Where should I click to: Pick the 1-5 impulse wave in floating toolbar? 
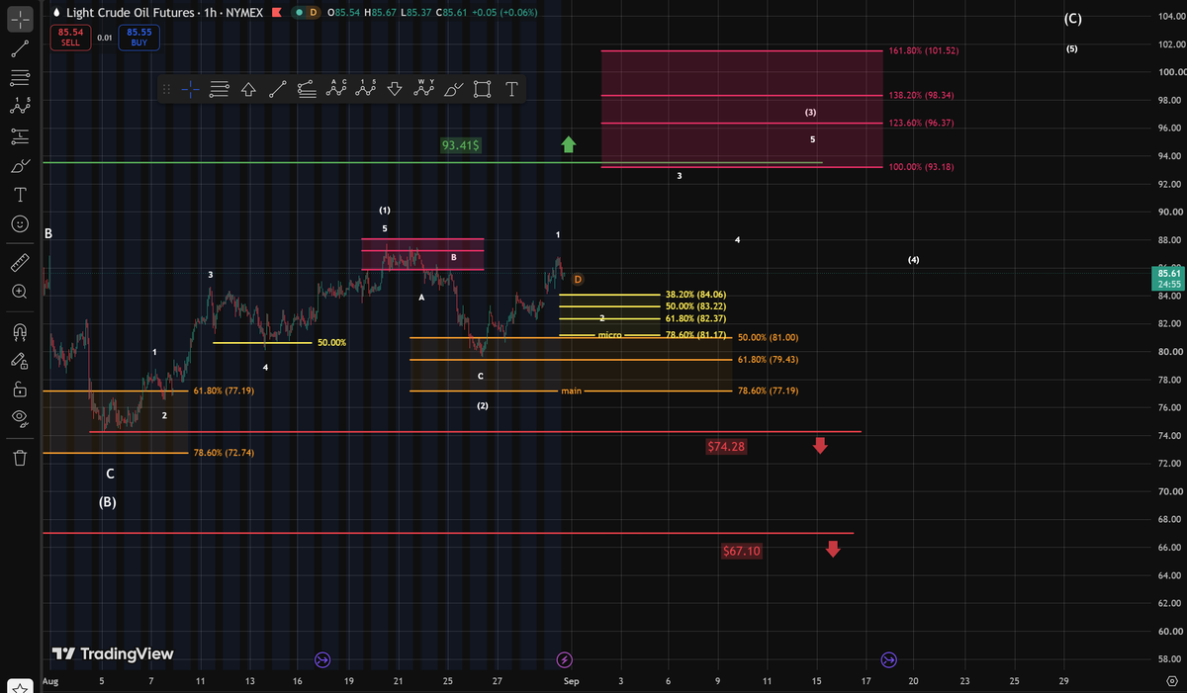366,90
